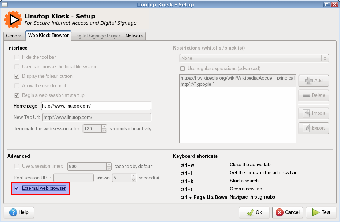Viewport: 340px width, 222px height.
Task: Click Delete in restrictions list
Action: point(314,95)
